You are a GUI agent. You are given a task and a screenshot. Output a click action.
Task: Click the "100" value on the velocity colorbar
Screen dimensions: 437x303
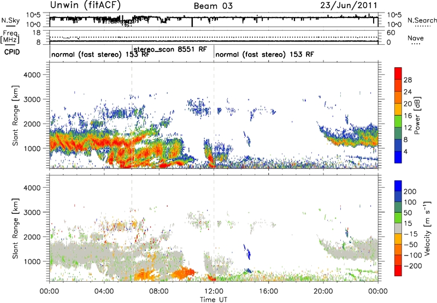[x=410, y=202]
